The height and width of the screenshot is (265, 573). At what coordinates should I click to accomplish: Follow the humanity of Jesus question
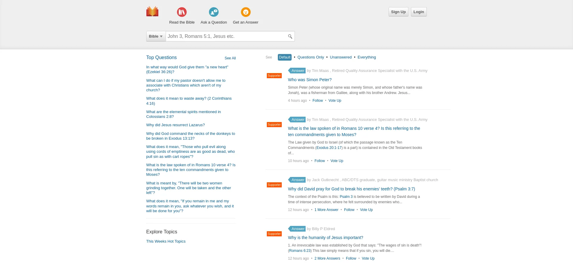351,258
